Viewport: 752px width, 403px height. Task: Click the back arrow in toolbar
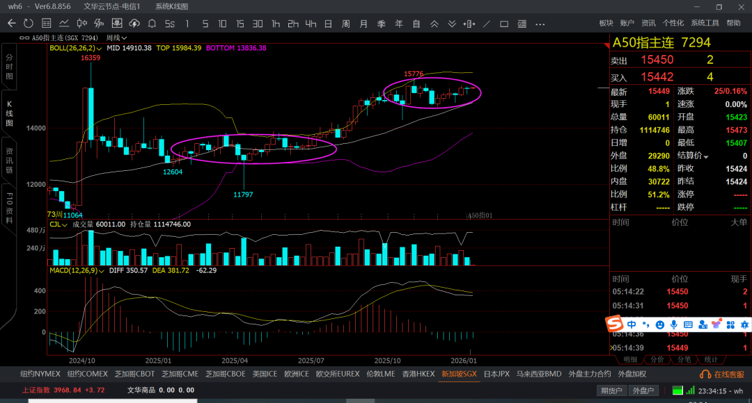tap(11, 24)
